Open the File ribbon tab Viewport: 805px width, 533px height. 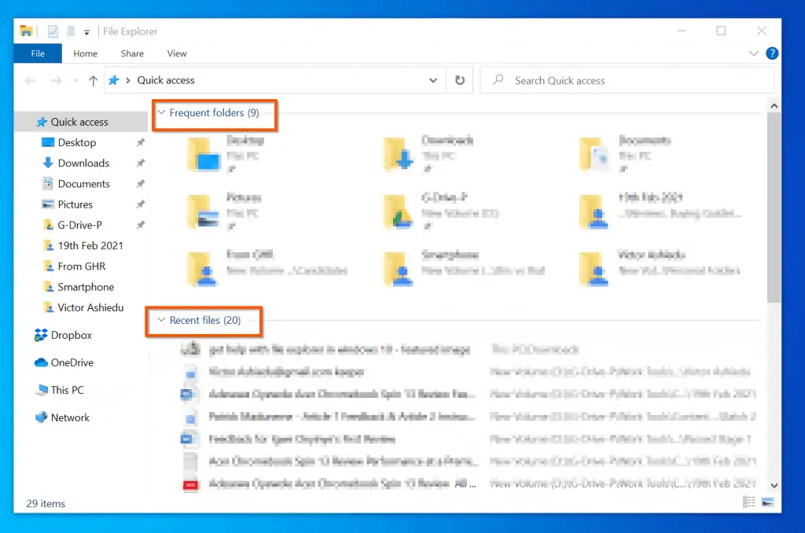[38, 53]
